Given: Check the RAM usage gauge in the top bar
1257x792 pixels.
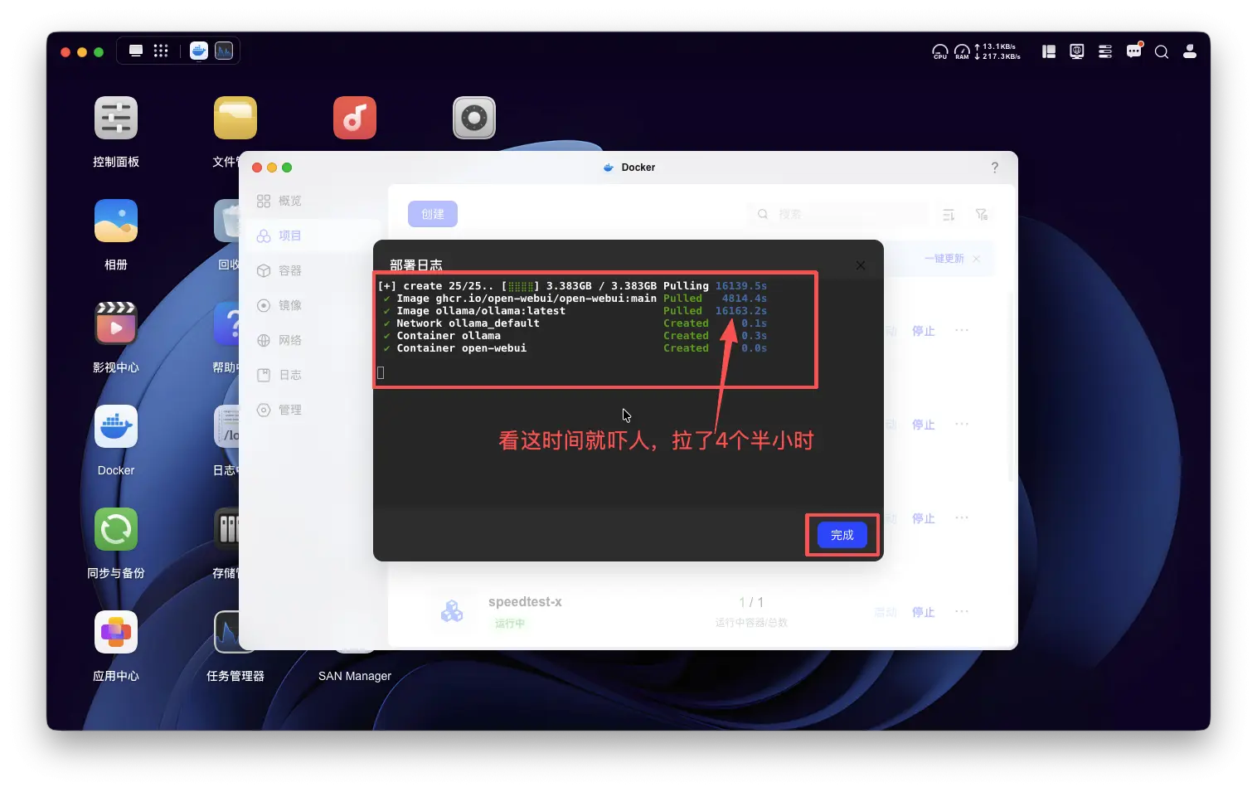Looking at the screenshot, I should pyautogui.click(x=962, y=51).
